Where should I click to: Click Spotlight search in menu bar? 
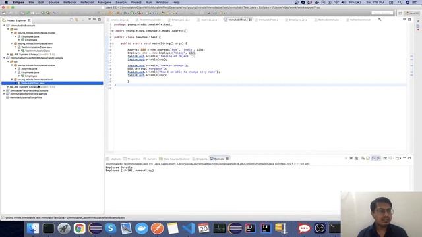click(400, 2)
